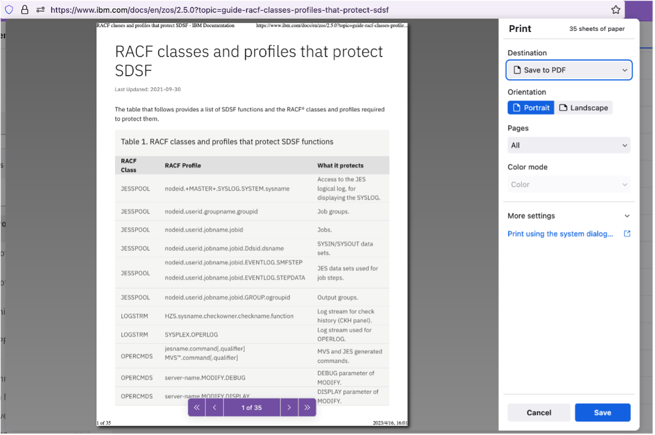The height and width of the screenshot is (435, 655).
Task: Click the page number indicator showing 1 of 35
Action: tap(251, 407)
